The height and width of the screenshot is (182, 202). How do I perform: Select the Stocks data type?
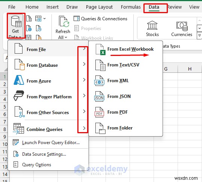click(152, 29)
